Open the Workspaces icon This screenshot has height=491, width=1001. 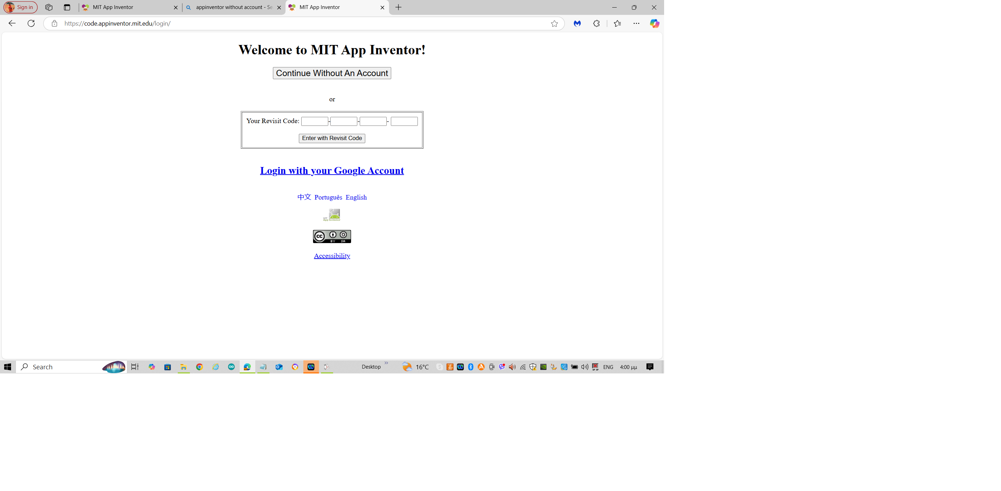pyautogui.click(x=48, y=7)
